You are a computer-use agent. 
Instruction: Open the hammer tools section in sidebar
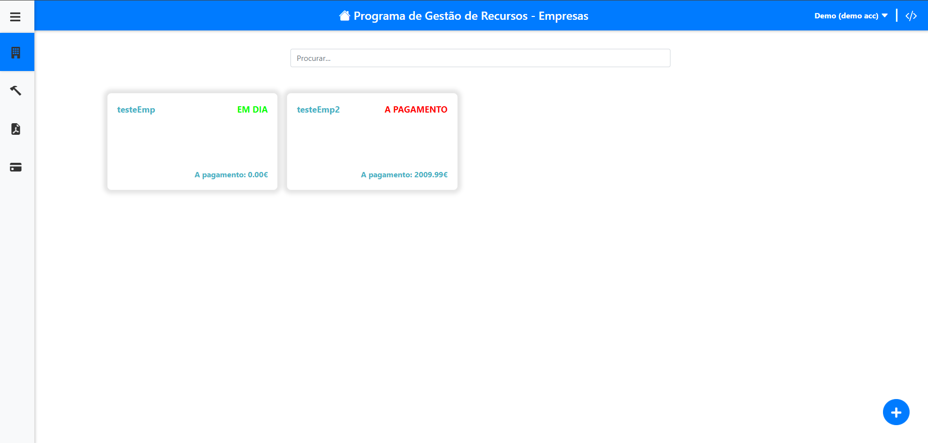click(x=16, y=90)
